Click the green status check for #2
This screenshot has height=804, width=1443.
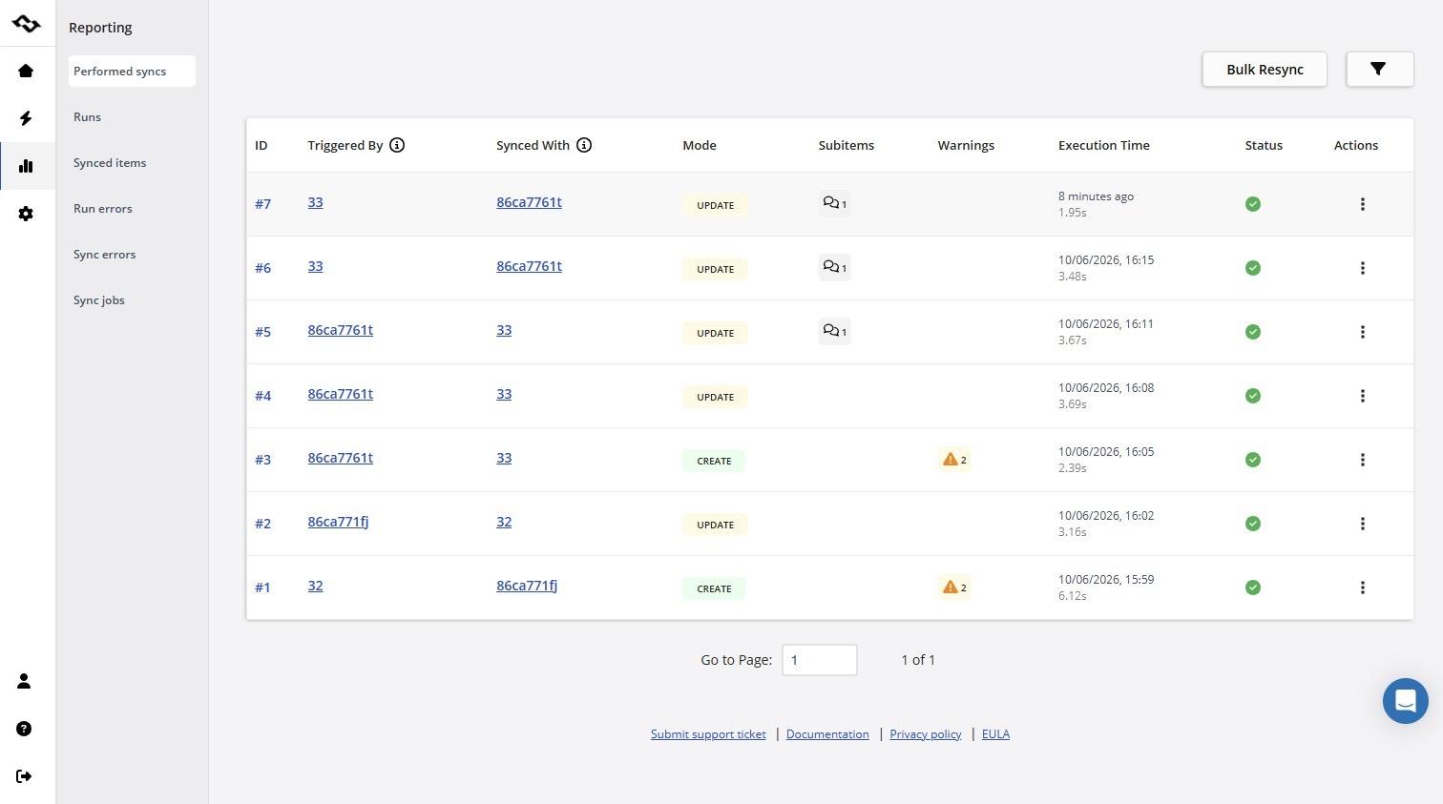click(1253, 524)
